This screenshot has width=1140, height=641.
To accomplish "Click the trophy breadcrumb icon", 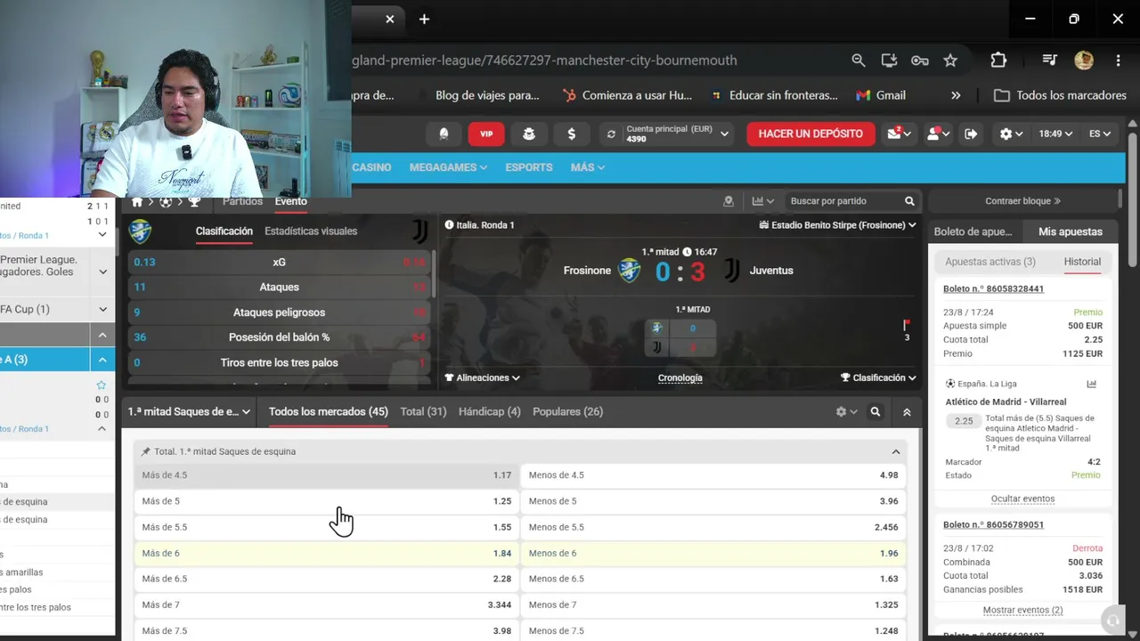I will point(194,202).
